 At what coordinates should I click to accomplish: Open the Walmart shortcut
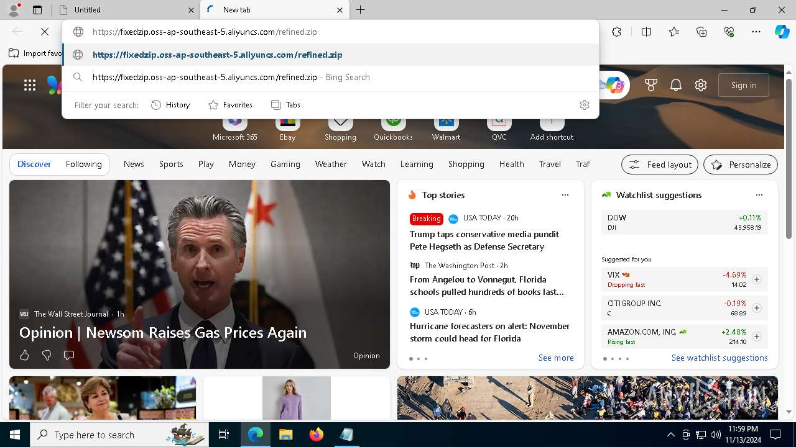coord(447,129)
